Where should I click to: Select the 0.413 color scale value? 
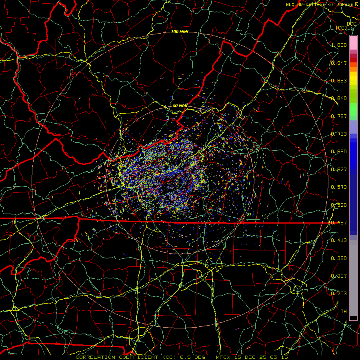pos(339,240)
